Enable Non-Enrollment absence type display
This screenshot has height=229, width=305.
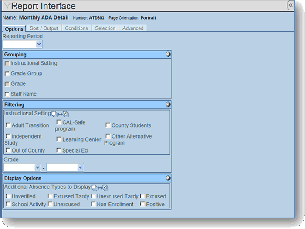point(93,204)
